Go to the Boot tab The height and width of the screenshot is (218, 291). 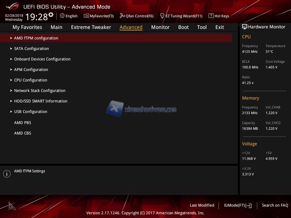click(x=183, y=27)
